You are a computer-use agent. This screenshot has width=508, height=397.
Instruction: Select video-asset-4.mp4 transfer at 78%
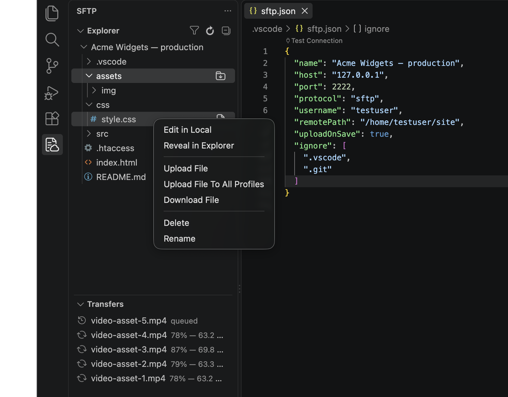pos(153,335)
